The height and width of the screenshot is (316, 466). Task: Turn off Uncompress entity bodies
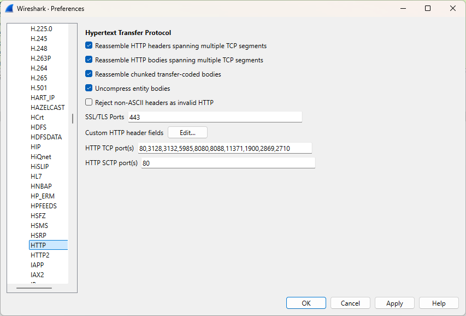89,89
